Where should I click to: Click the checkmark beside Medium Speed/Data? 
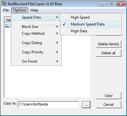64,24
